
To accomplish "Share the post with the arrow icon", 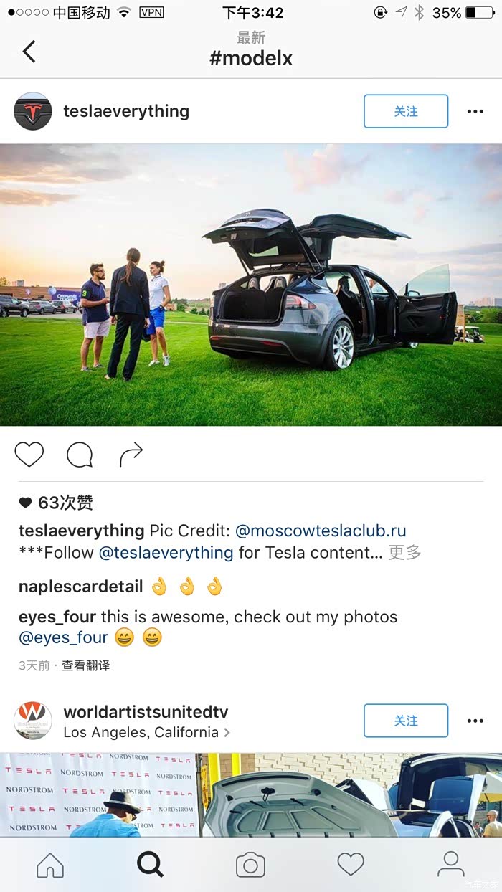I will [x=131, y=454].
